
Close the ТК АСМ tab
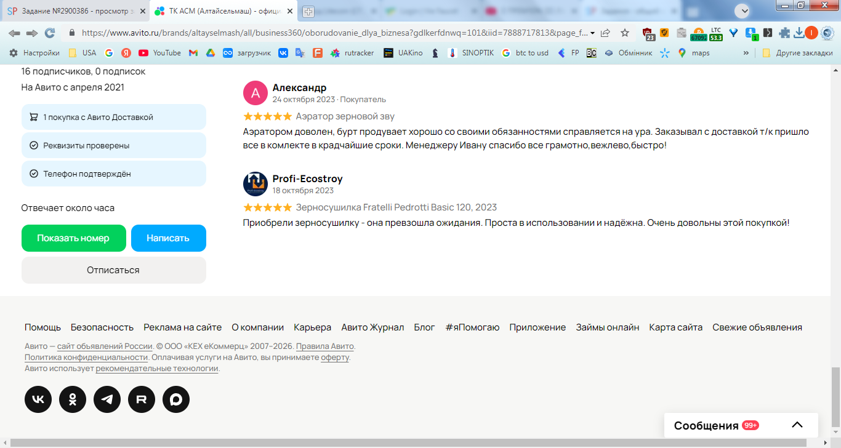[x=289, y=11]
